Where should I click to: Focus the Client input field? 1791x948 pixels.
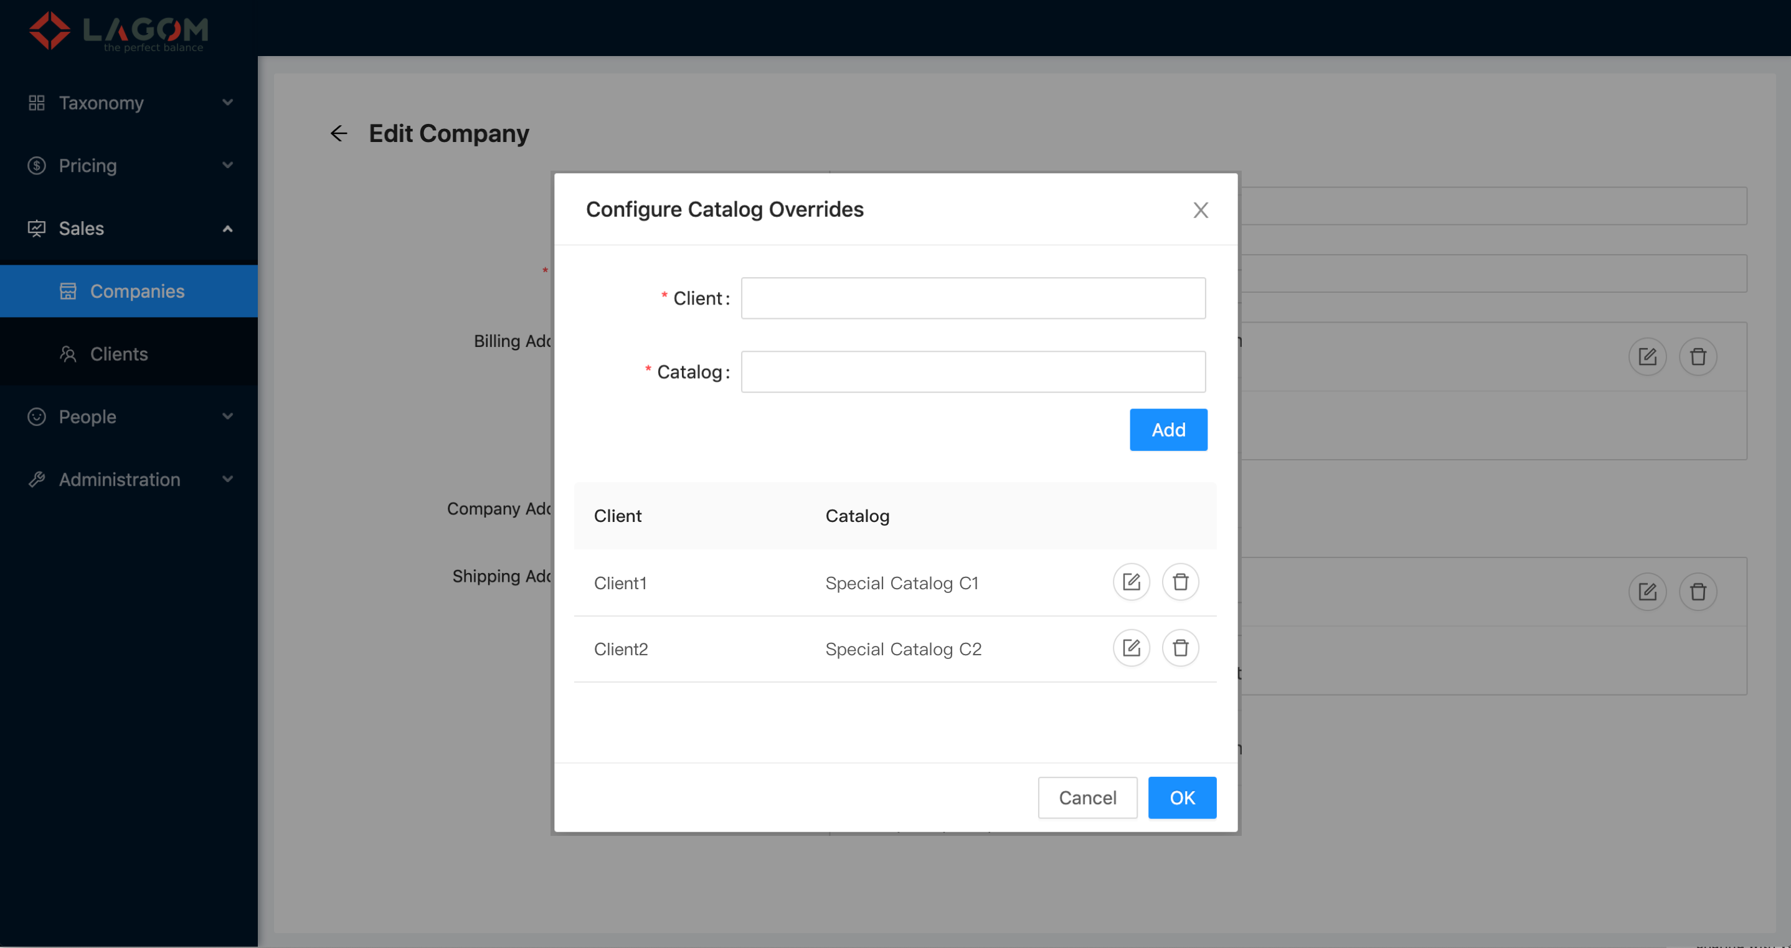point(973,298)
